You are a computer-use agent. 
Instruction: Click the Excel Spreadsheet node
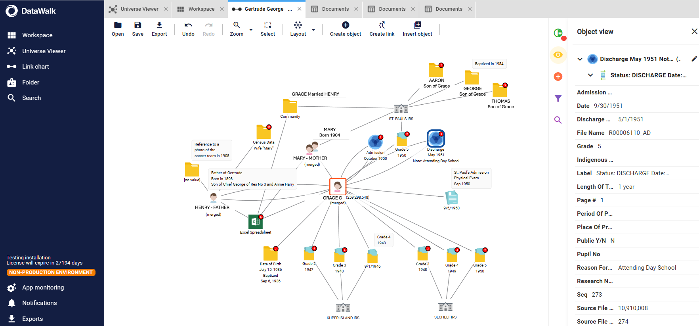256,222
